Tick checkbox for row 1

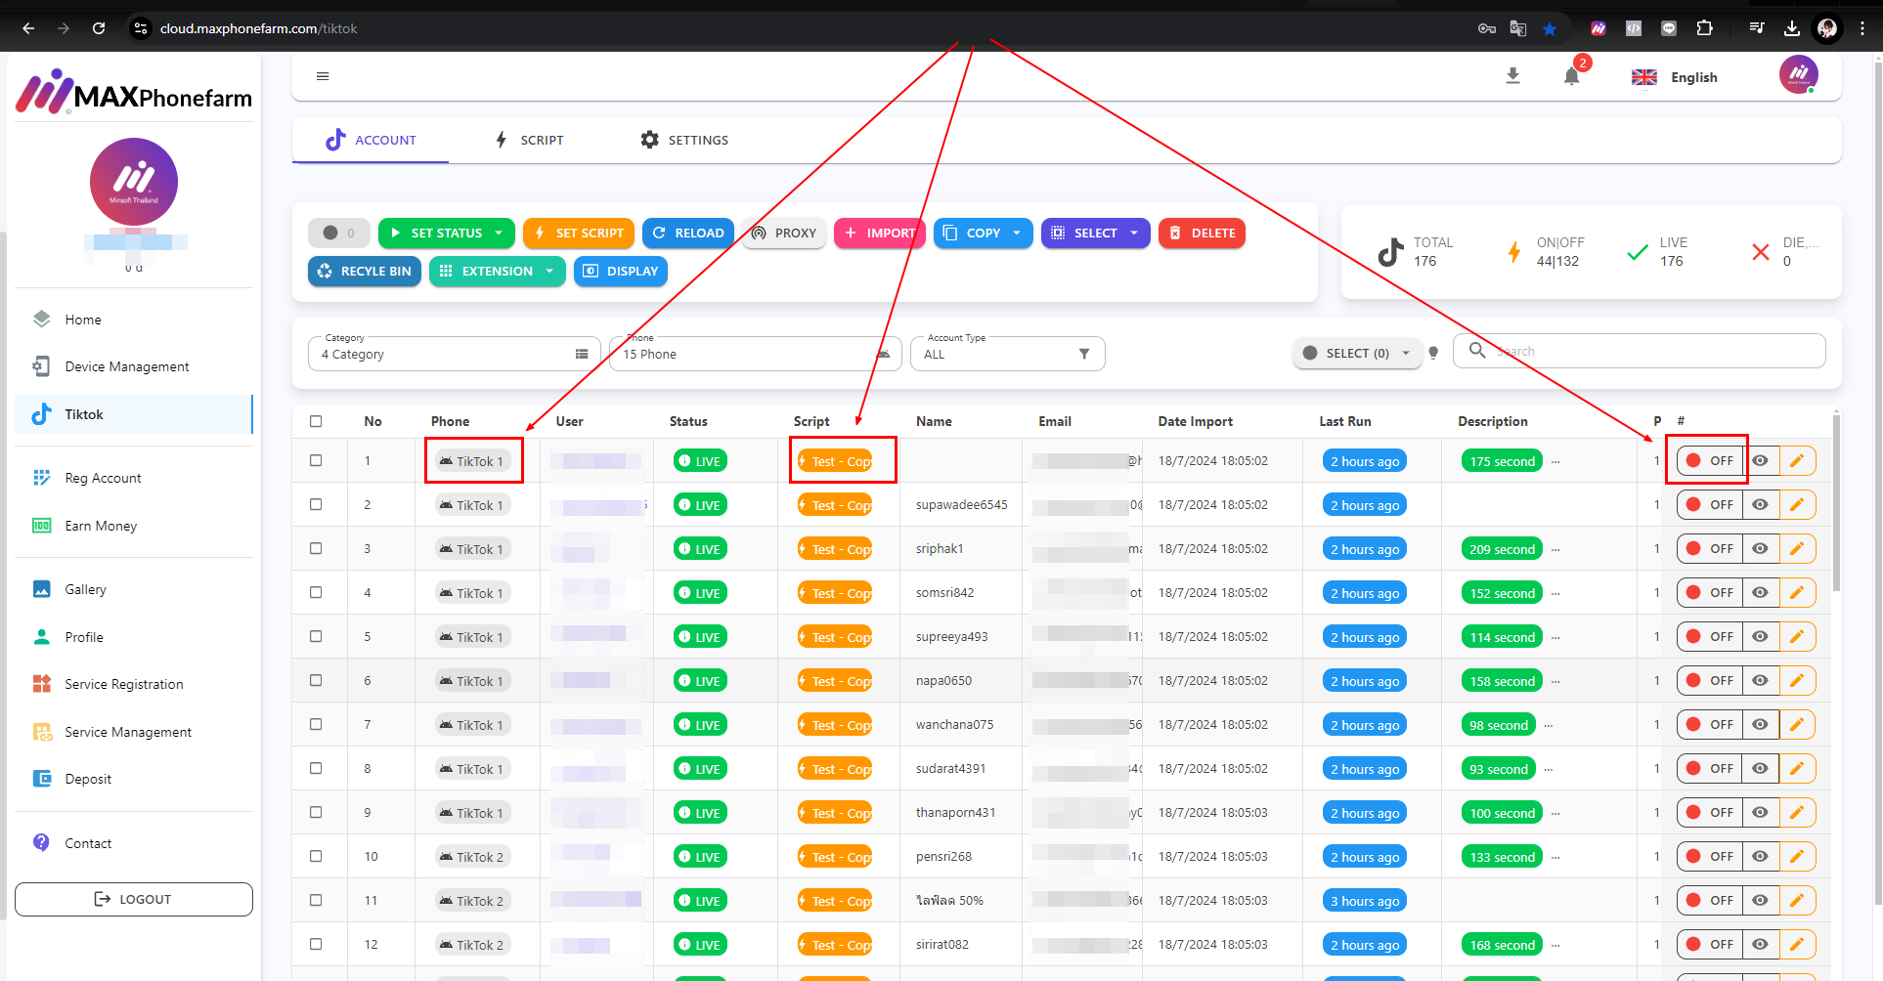click(316, 460)
